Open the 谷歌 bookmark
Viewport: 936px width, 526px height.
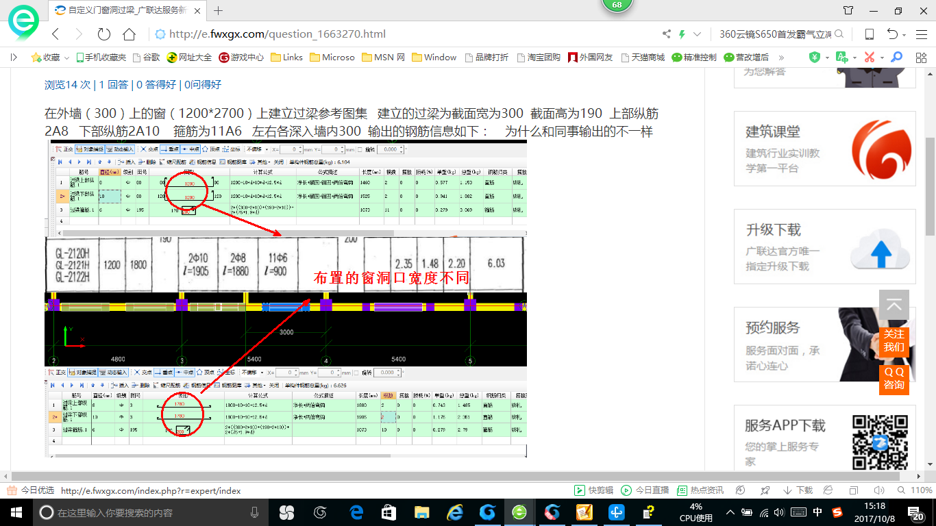coord(147,58)
